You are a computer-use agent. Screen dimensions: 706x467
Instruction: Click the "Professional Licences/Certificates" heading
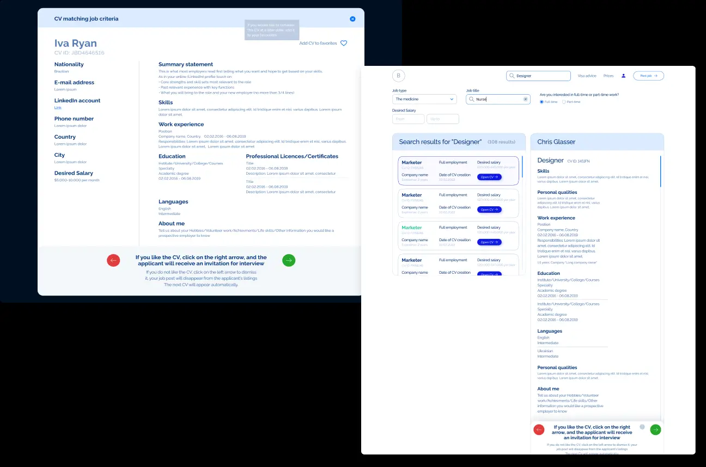292,156
